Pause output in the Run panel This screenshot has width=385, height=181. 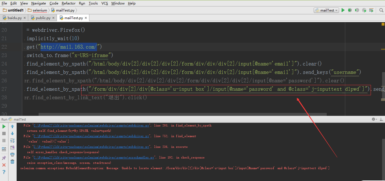4,140
